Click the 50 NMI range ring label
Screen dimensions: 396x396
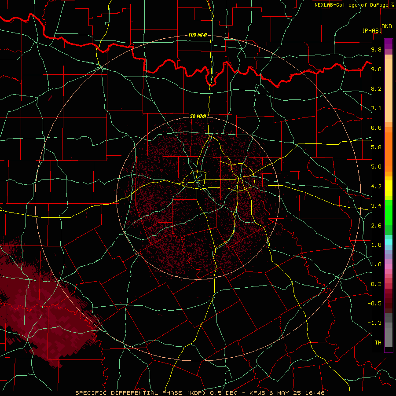click(198, 116)
